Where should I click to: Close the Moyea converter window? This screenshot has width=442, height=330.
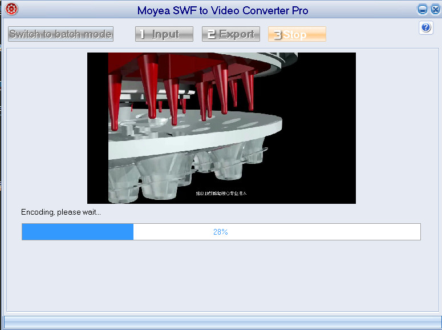pyautogui.click(x=435, y=10)
